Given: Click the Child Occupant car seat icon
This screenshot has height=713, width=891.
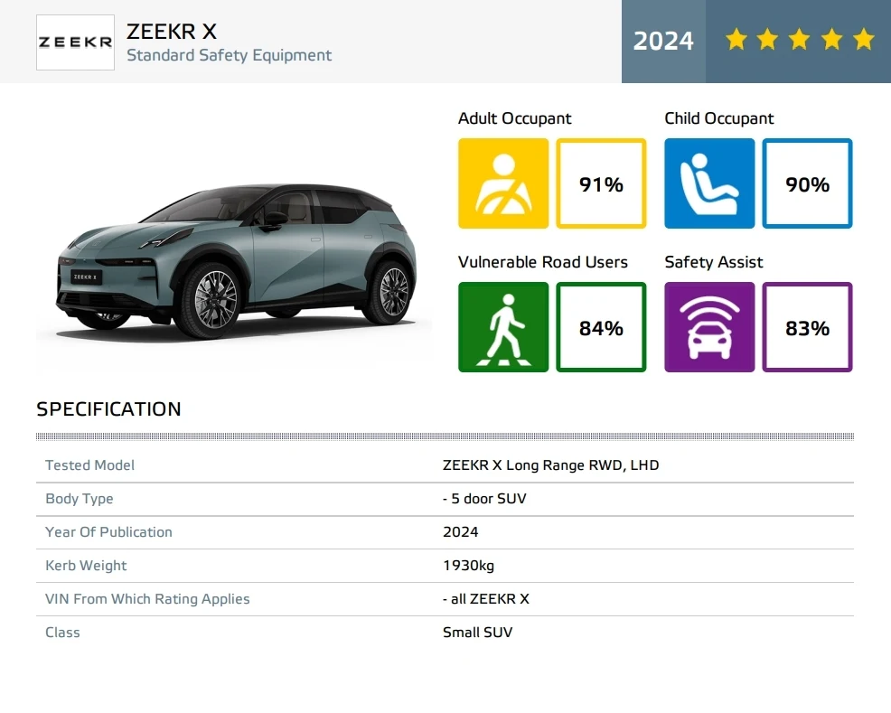Looking at the screenshot, I should coord(709,183).
